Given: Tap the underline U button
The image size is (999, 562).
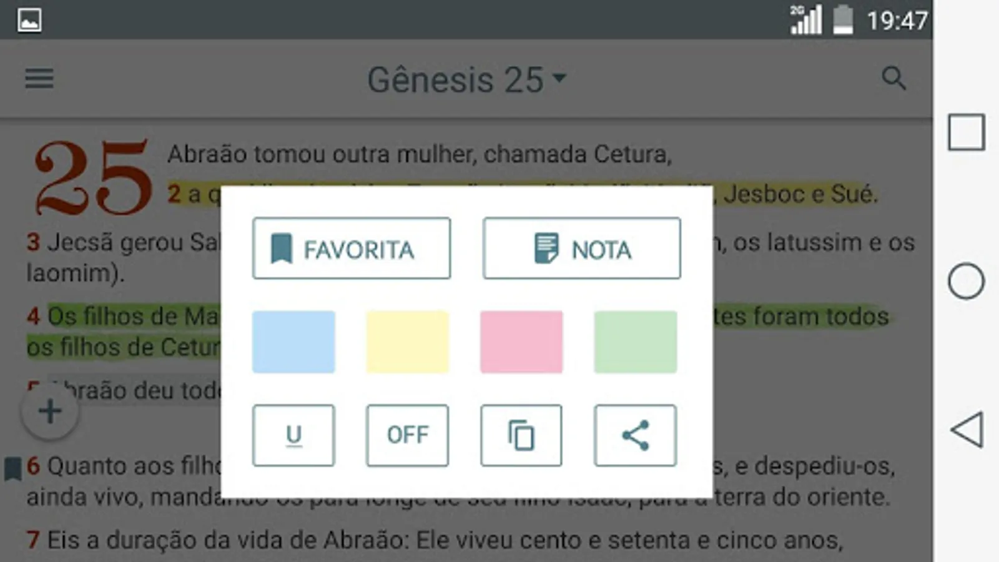Looking at the screenshot, I should click(293, 435).
